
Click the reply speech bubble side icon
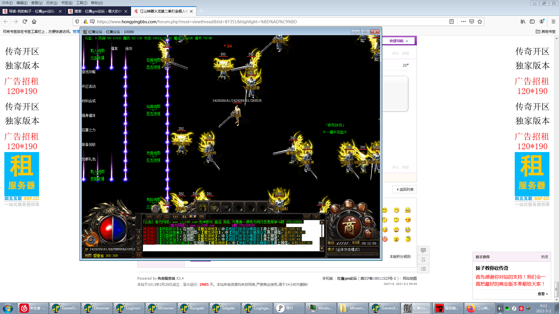tap(423, 250)
